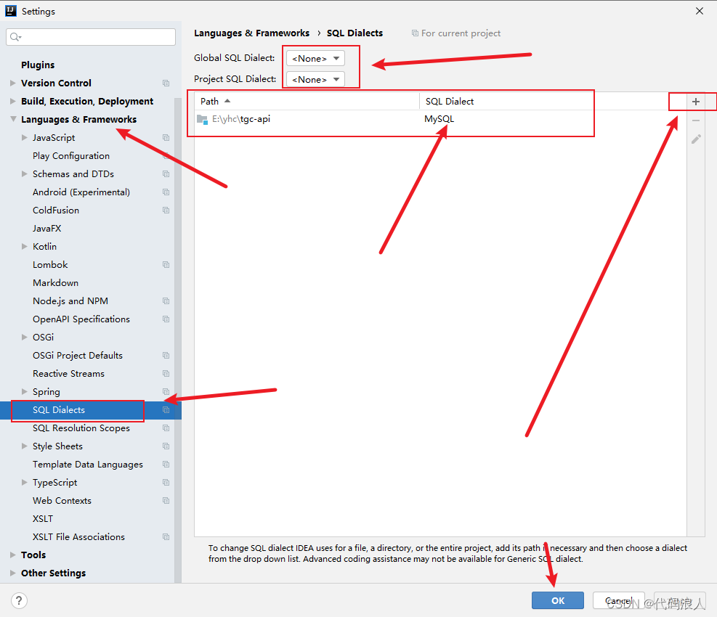Open the Global SQL Dialect dropdown
Screen dimensions: 717x617
pos(315,59)
